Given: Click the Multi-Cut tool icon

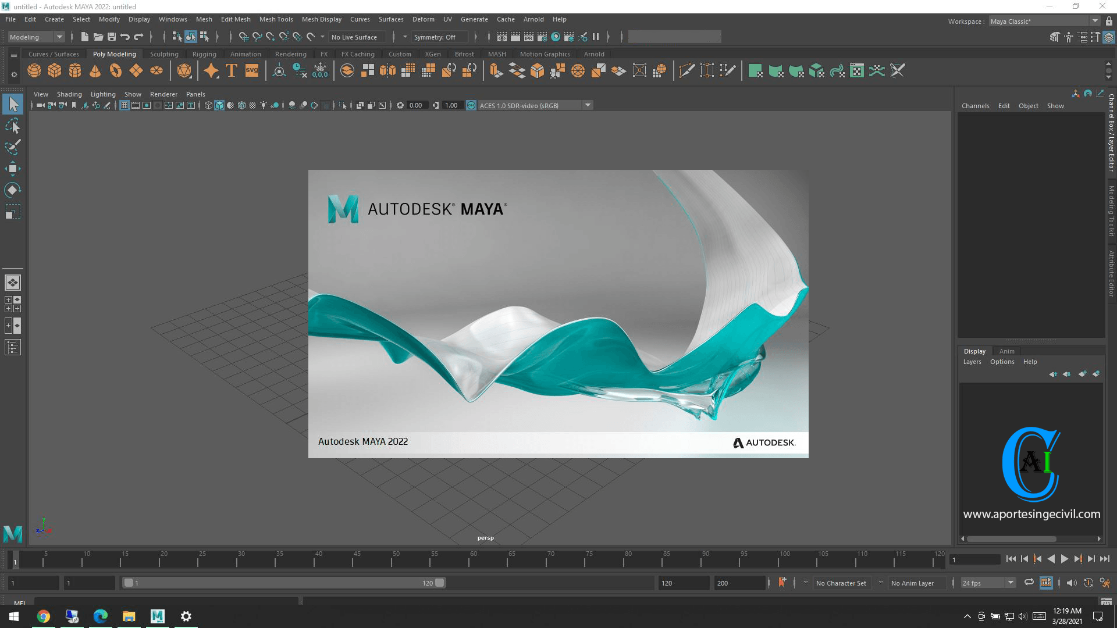Looking at the screenshot, I should (x=686, y=70).
